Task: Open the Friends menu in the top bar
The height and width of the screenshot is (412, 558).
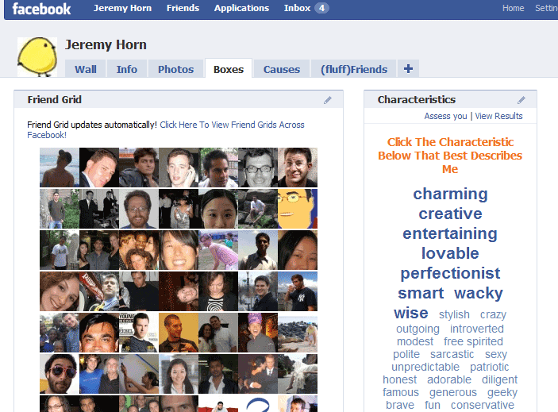Action: [x=183, y=8]
